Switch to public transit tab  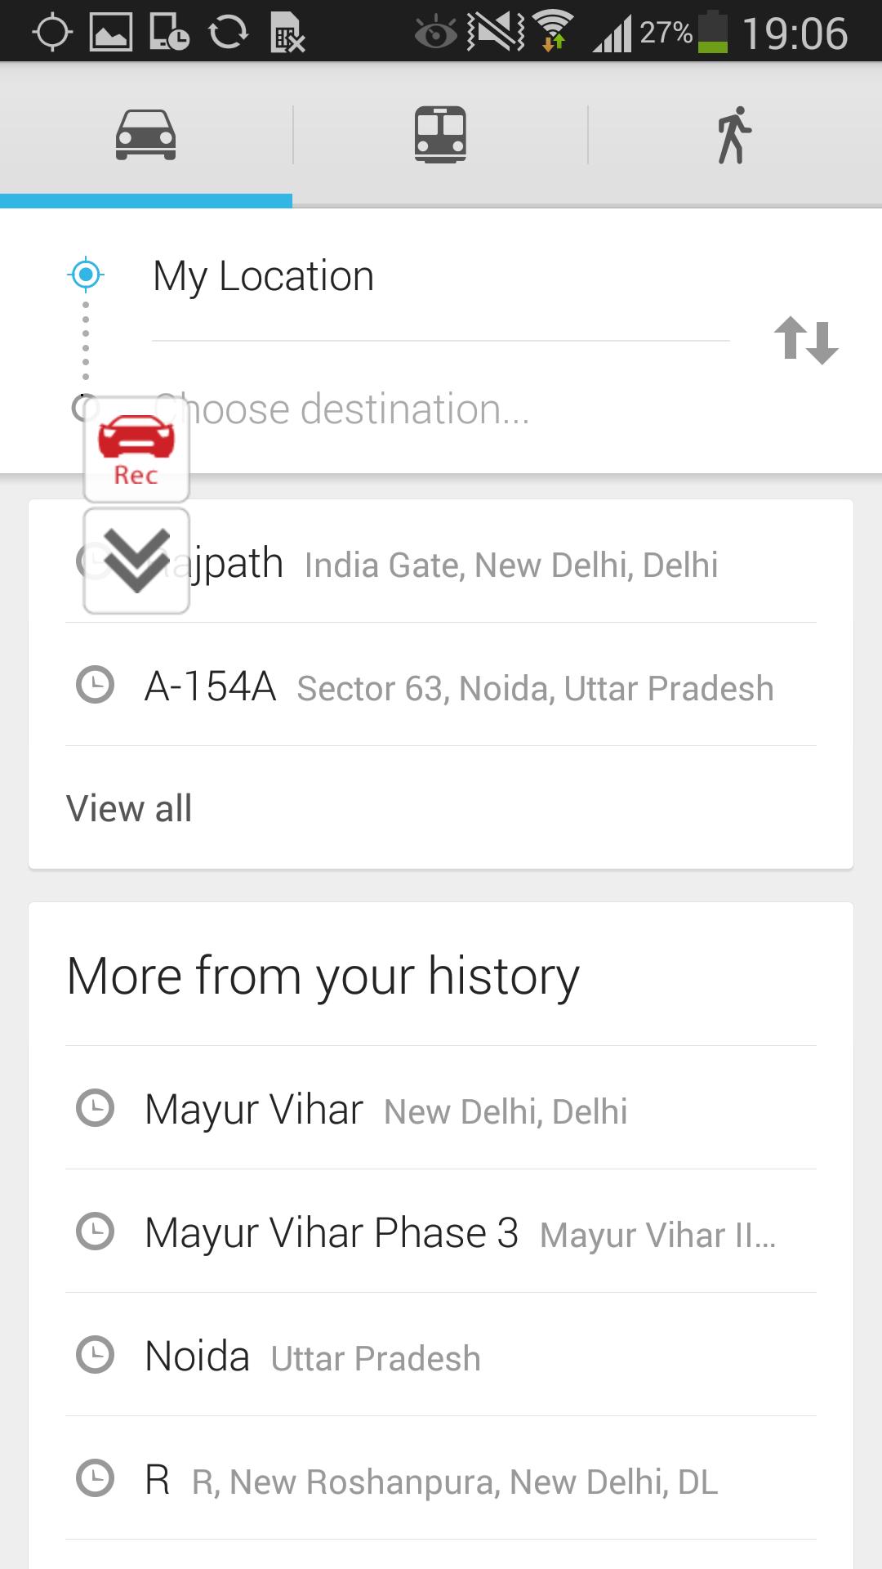tap(440, 135)
